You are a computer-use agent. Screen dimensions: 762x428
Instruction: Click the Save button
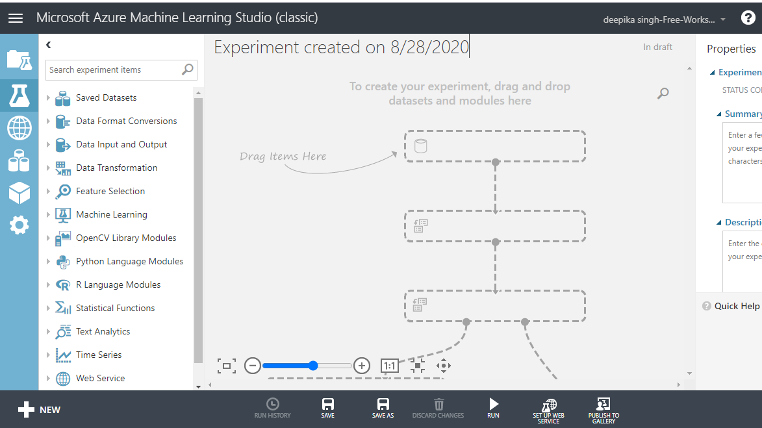pyautogui.click(x=328, y=408)
